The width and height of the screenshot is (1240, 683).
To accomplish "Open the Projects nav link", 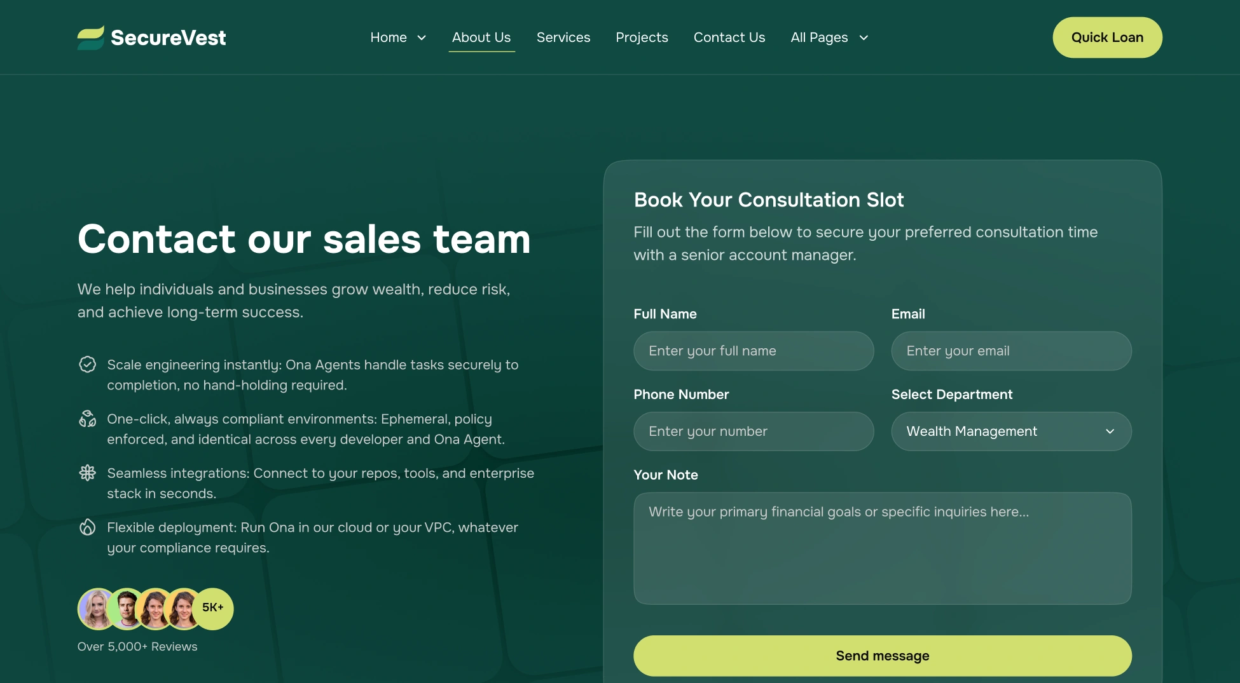I will [642, 37].
